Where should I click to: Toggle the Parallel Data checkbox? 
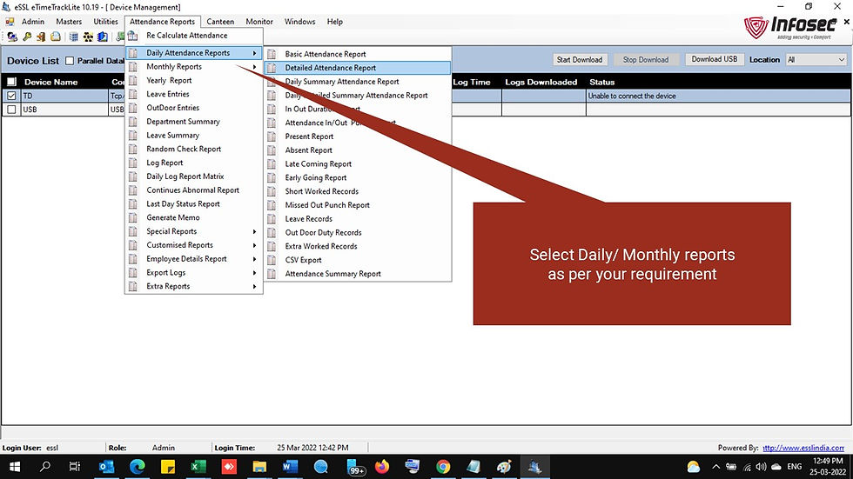[70, 61]
